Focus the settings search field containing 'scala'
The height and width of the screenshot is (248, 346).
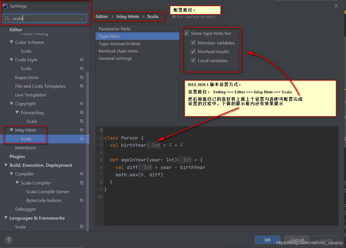coord(44,19)
